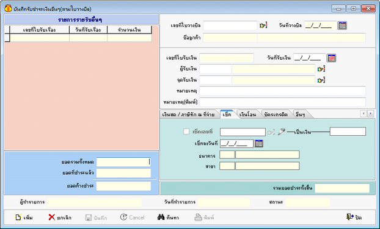380x229 pixels.
Task: Click the ธนาคาร code field
Action: [227, 155]
